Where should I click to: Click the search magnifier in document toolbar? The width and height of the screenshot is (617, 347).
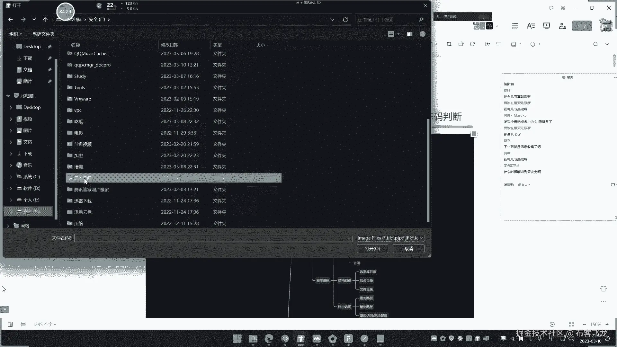click(595, 44)
